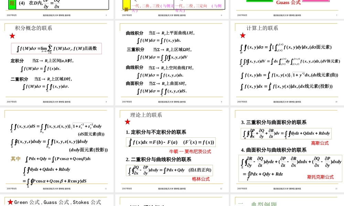Screen dimensions: 344x206
Task: Click the red 牛顿—莱布尼茨公式 label
Action: pos(190,151)
